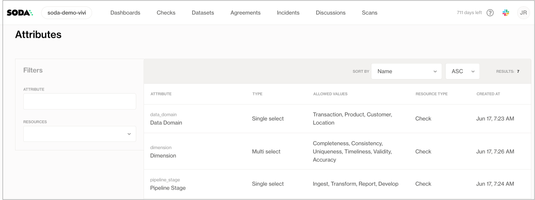Change the ASC sort order dropdown

[462, 71]
